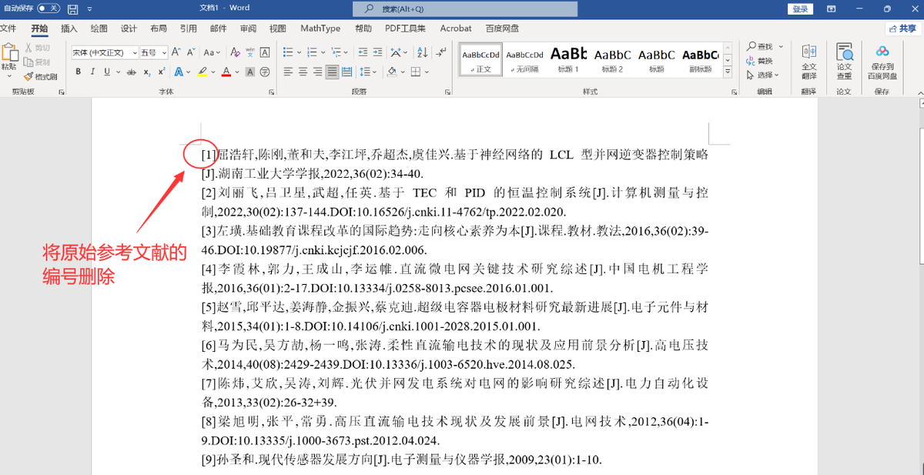Image resolution: width=924 pixels, height=475 pixels.
Task: Switch to the MathType tab
Action: point(320,28)
